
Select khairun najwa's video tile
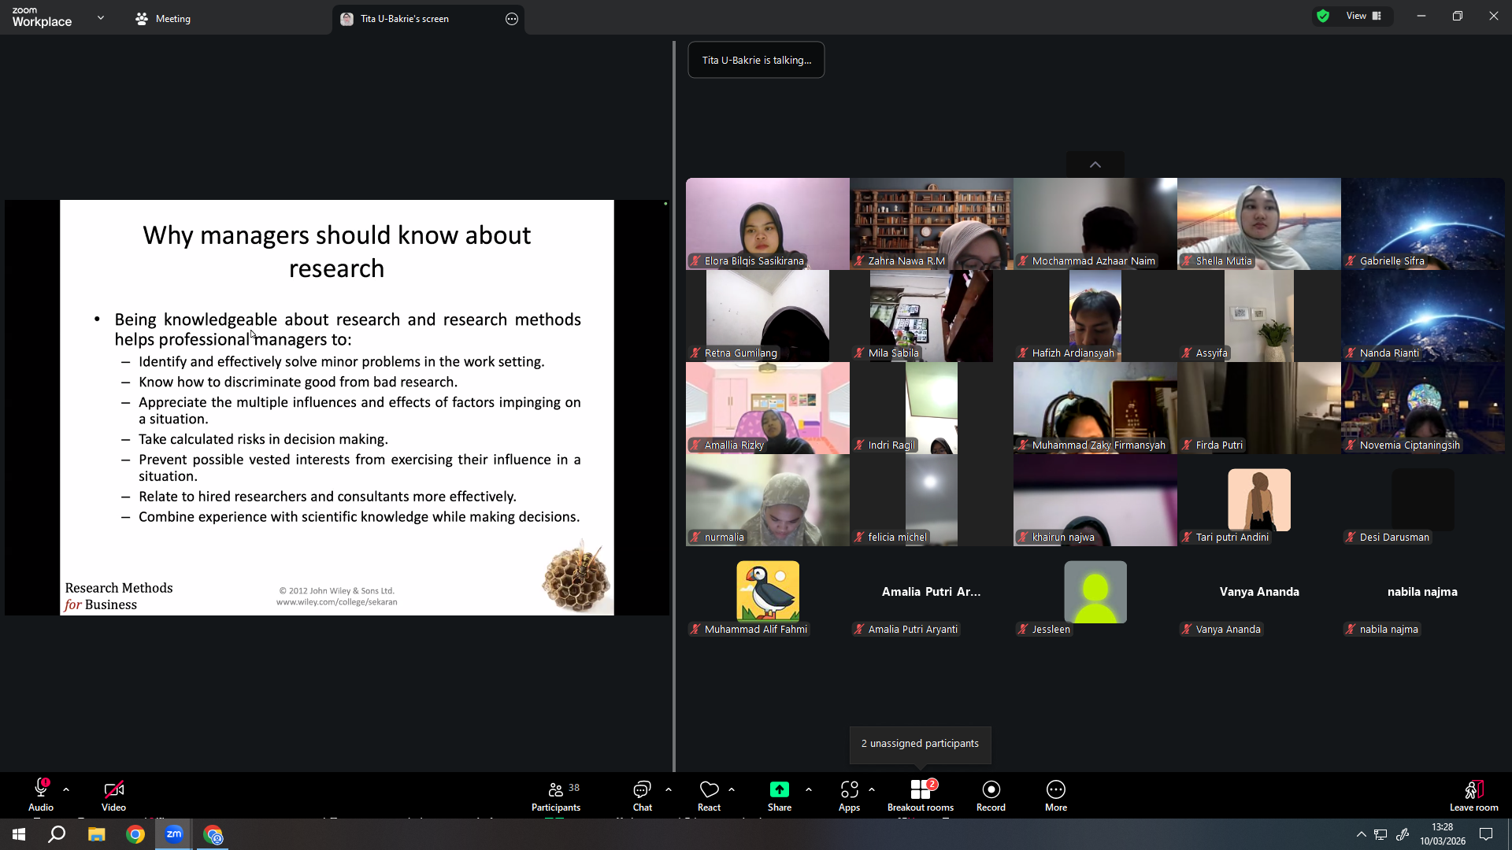point(1095,500)
